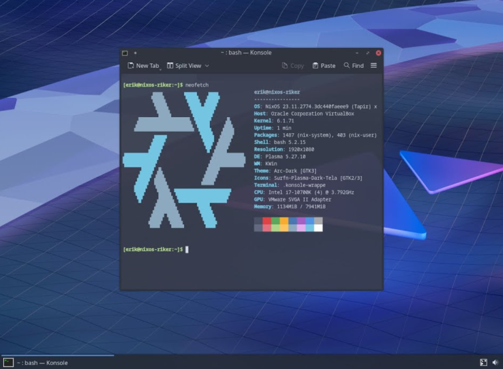The height and width of the screenshot is (369, 503).
Task: Open the hamburger menu in Konsole
Action: tap(374, 66)
